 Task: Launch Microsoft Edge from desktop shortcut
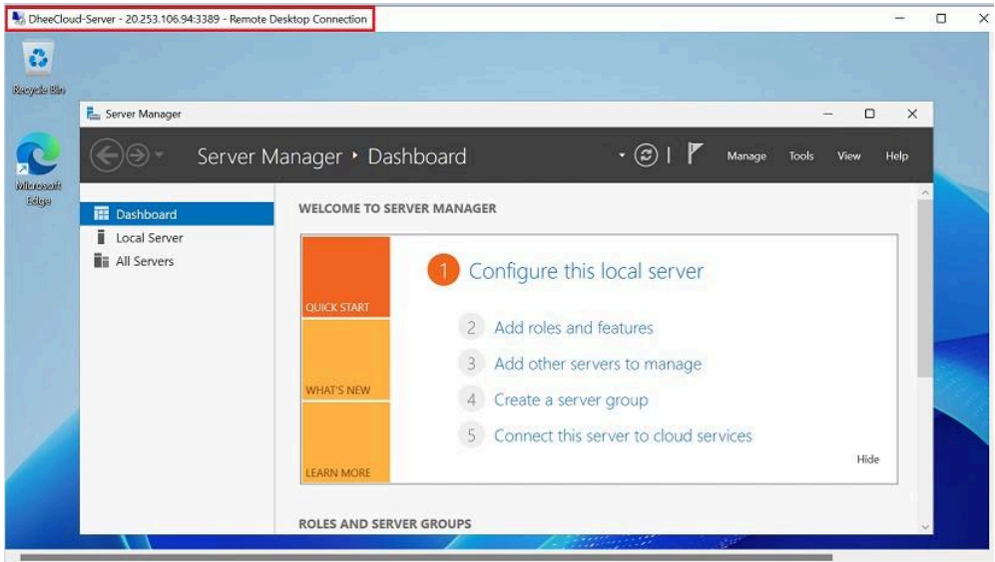(x=38, y=160)
